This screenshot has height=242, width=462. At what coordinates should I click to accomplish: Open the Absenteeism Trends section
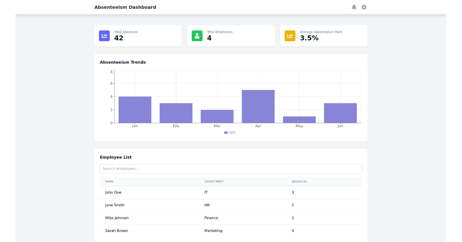(123, 62)
